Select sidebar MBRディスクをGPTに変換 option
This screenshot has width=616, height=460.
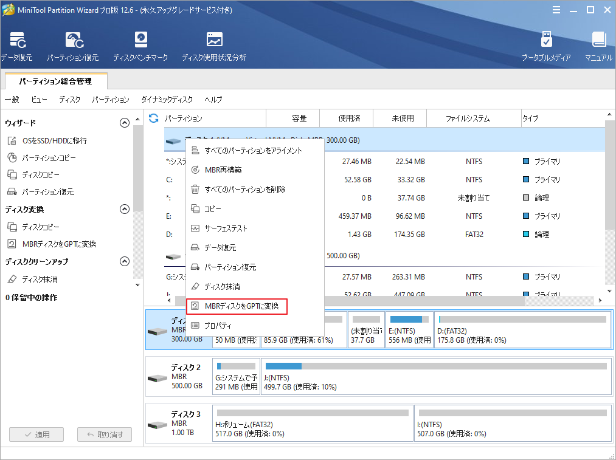click(52, 244)
